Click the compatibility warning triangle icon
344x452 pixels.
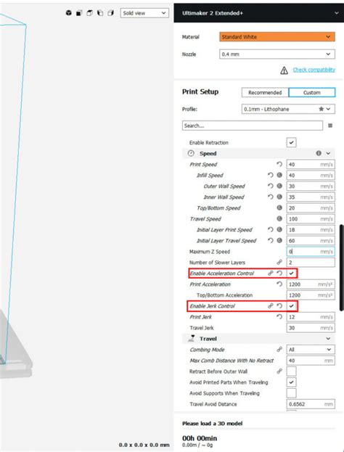(x=284, y=70)
